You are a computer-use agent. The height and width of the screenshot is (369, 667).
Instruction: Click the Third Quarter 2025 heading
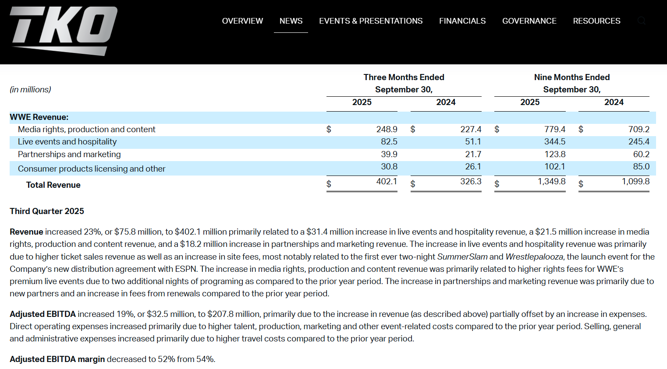[x=47, y=211]
